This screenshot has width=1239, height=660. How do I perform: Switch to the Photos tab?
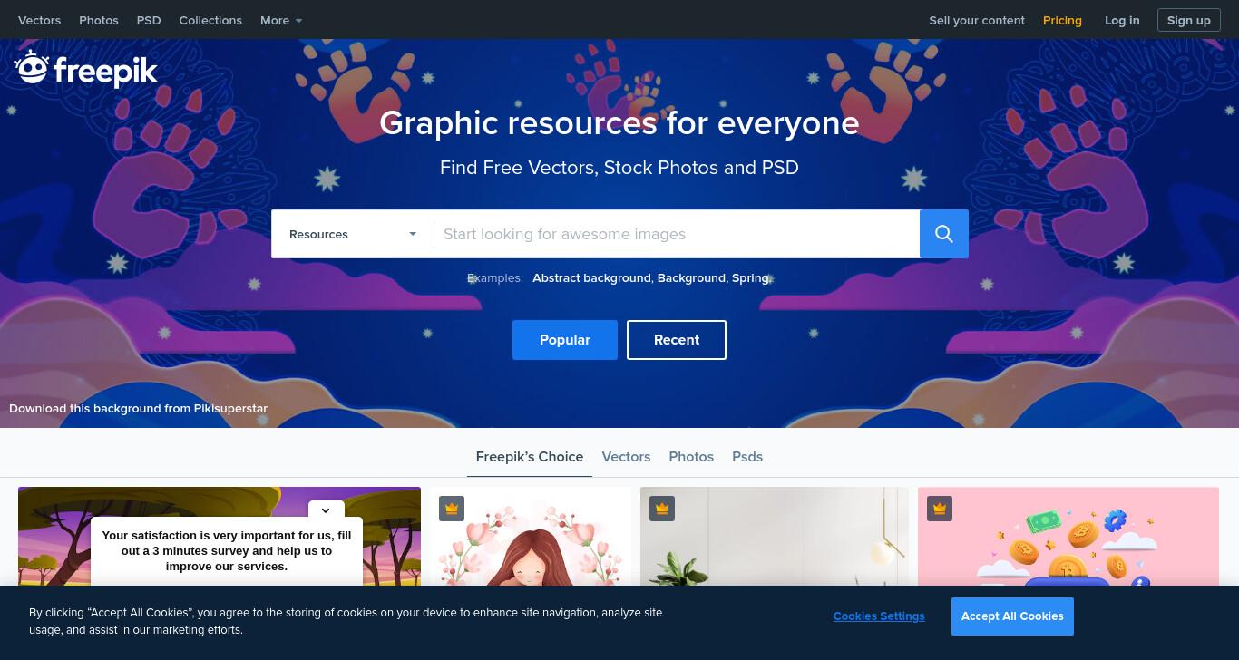[691, 457]
